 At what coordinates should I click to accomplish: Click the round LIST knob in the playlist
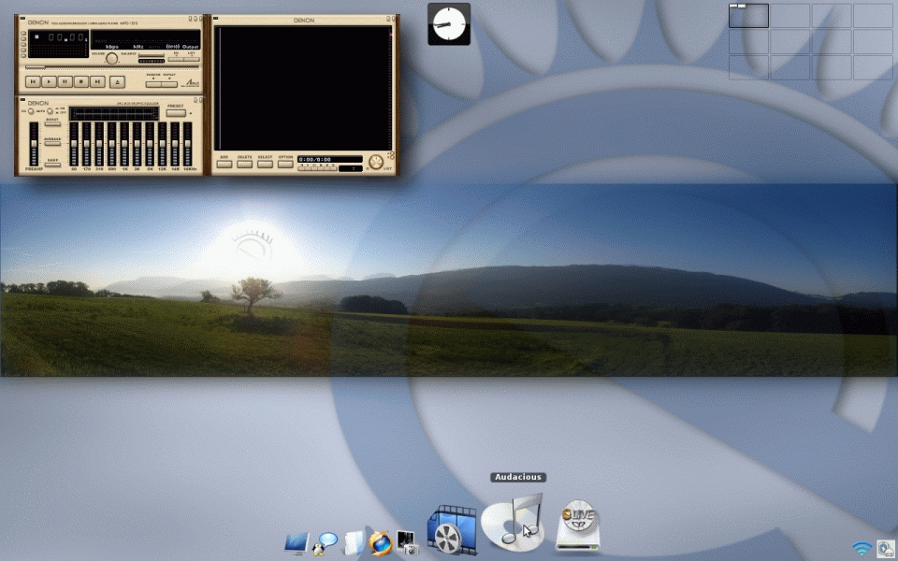click(x=376, y=162)
